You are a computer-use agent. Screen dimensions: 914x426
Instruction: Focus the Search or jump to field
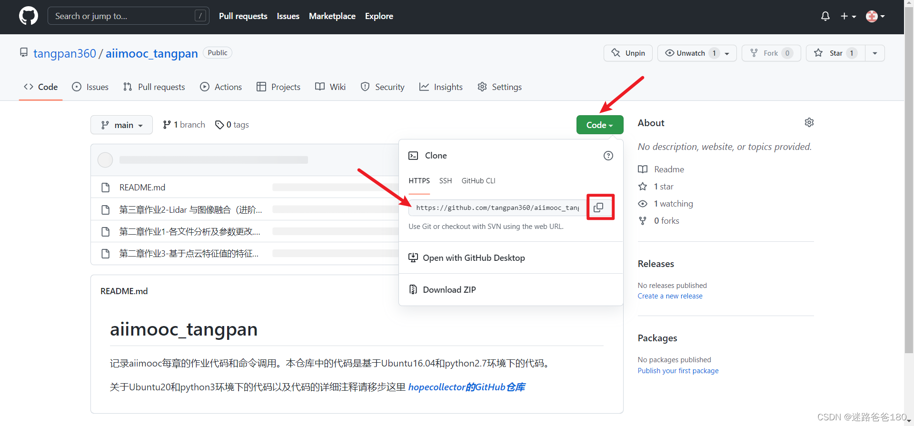128,16
